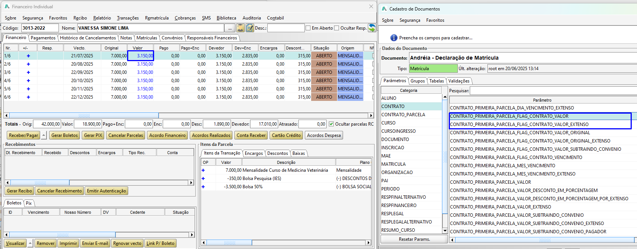Switch to Histórico de Cancelamentos tab

(88, 38)
